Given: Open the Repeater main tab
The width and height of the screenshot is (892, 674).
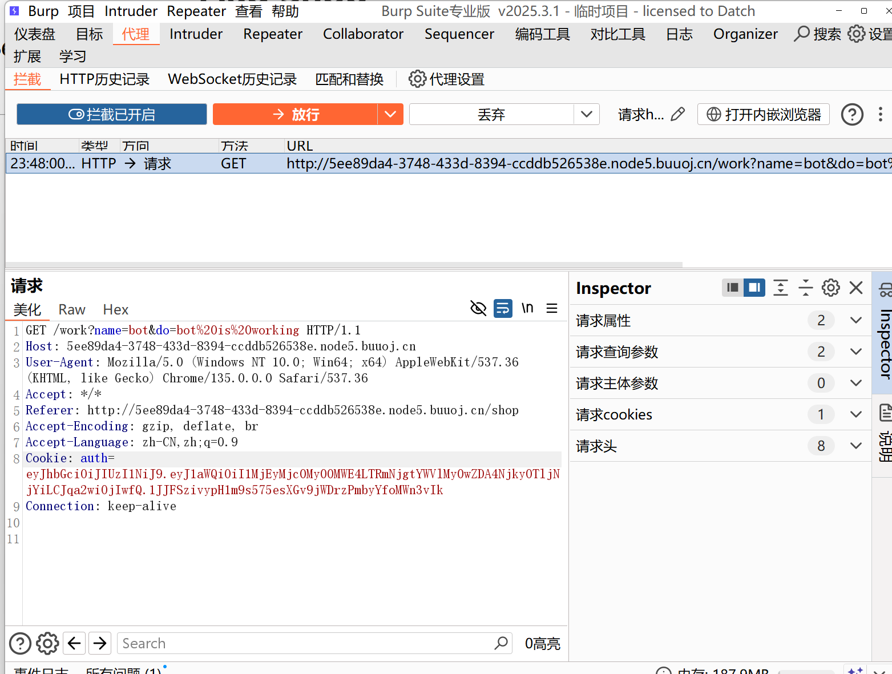Looking at the screenshot, I should (272, 34).
